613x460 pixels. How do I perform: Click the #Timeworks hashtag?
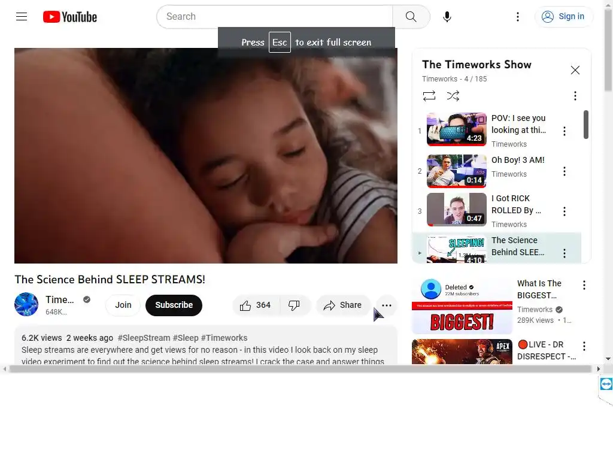tap(224, 338)
